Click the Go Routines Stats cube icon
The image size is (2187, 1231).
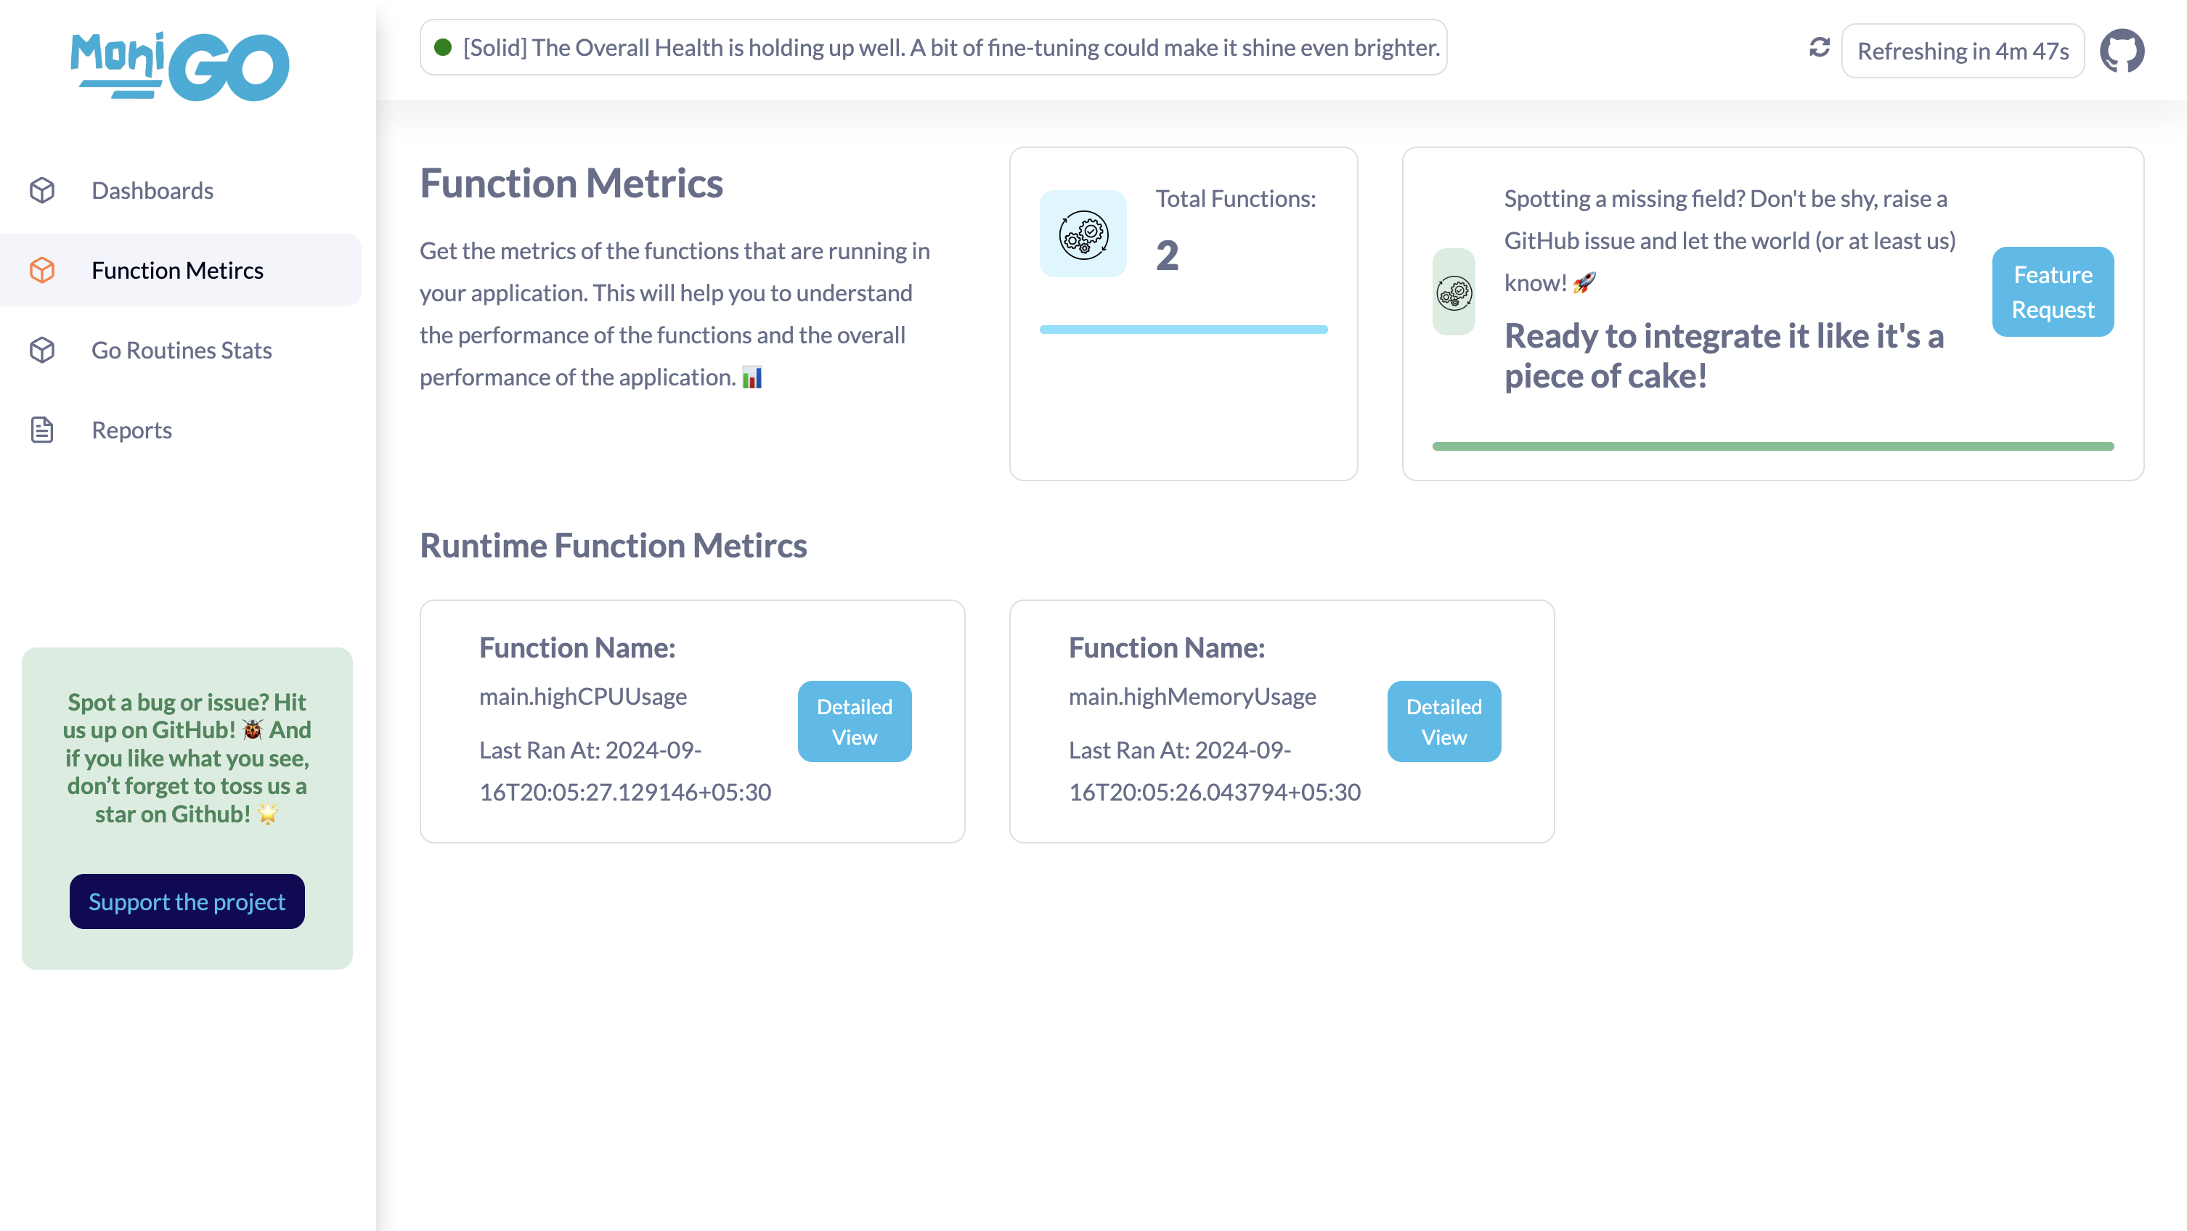click(42, 350)
